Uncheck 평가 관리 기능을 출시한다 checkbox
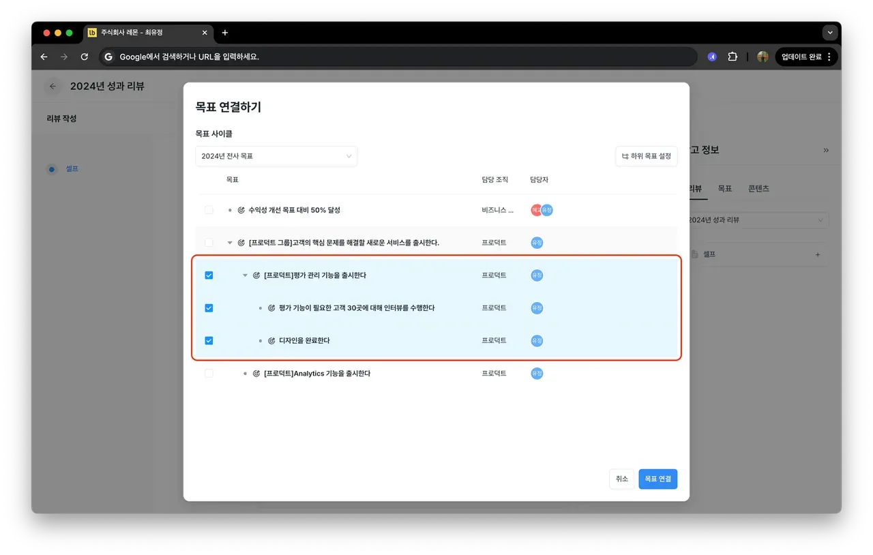This screenshot has height=555, width=873. point(209,275)
